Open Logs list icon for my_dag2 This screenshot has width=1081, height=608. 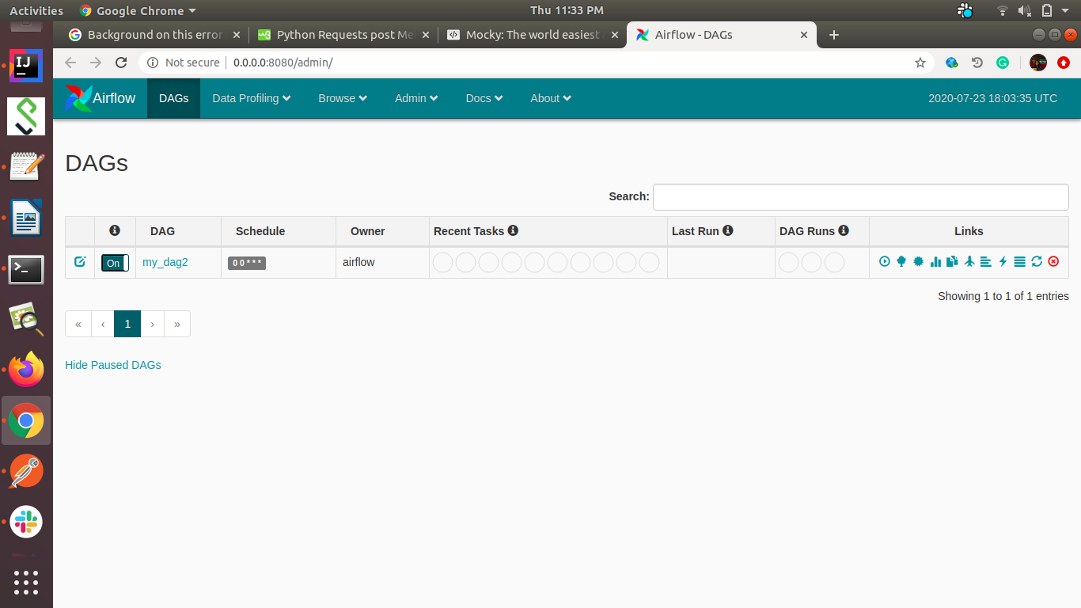click(x=1019, y=262)
